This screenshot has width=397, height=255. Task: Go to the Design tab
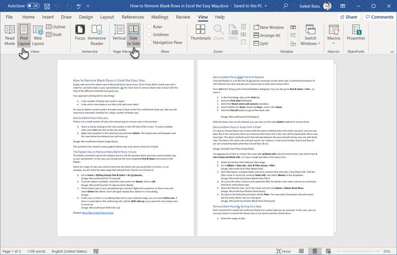[x=86, y=17]
